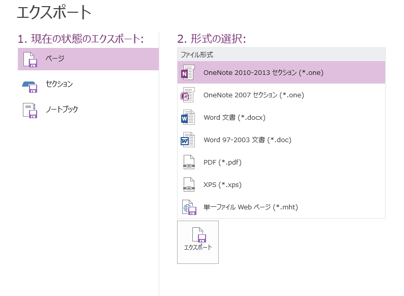Click the OneNote 2010-2013 format icon
Viewport: 404px width, 296px height.
188,72
